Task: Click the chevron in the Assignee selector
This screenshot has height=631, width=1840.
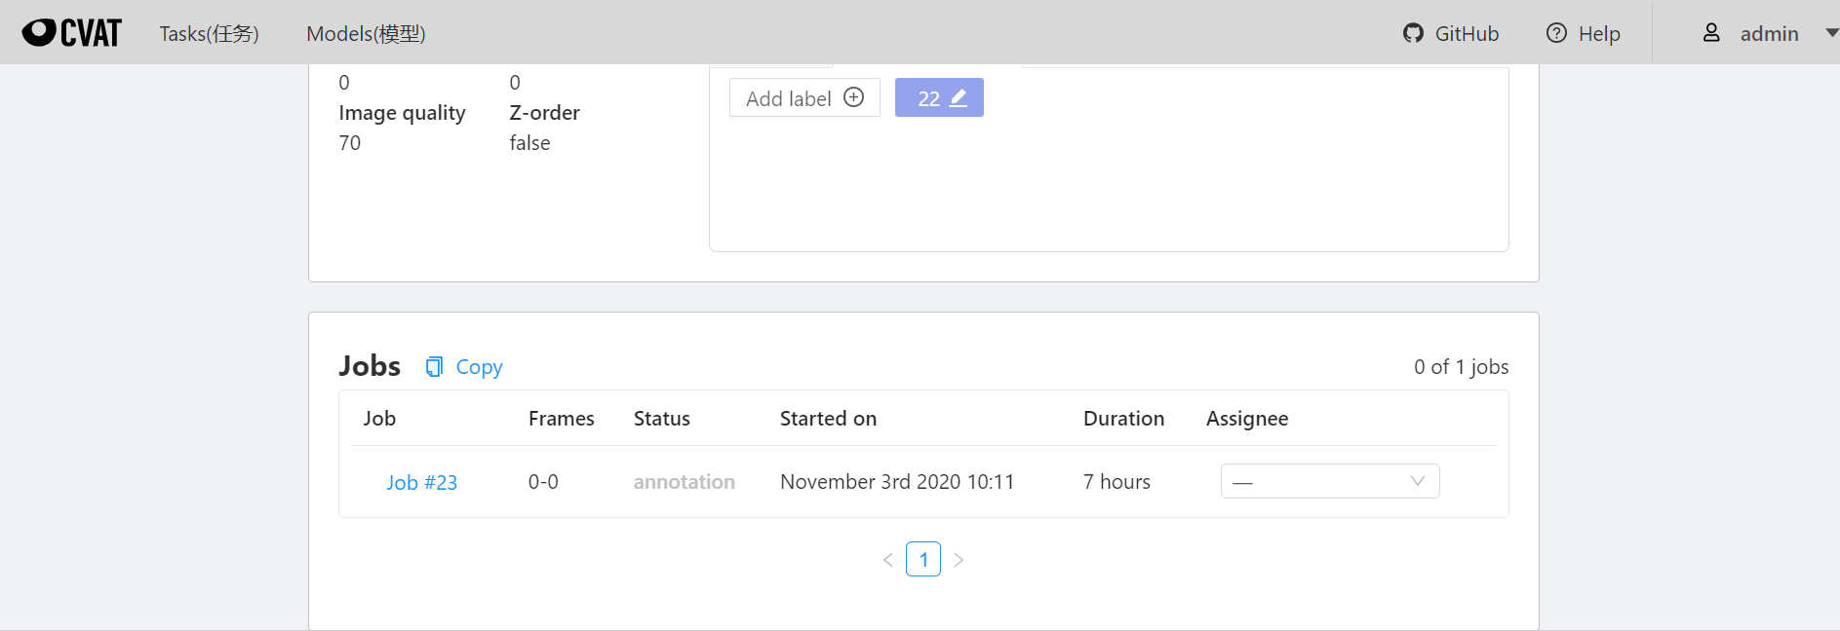Action: click(x=1418, y=481)
